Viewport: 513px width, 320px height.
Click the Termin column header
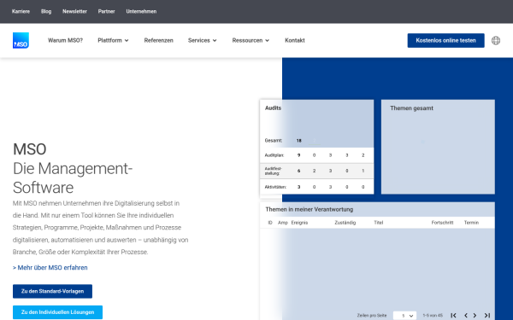pyautogui.click(x=471, y=223)
